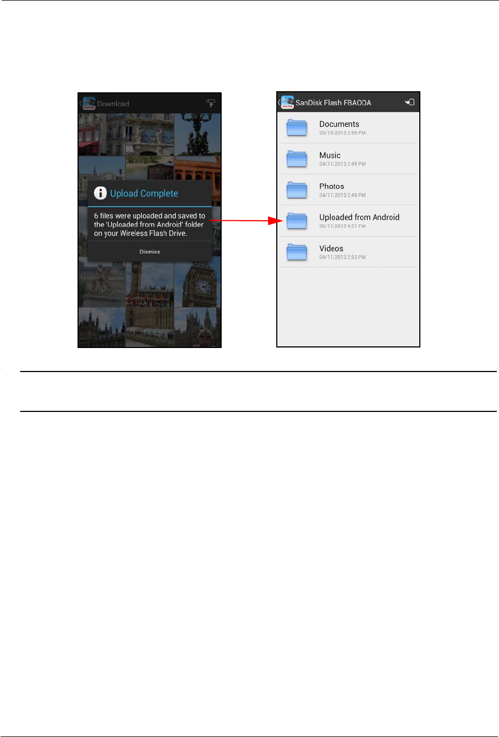Image resolution: width=499 pixels, height=737 pixels.
Task: Tap the transfer icon in SanDisk Flash header
Action: 409,102
